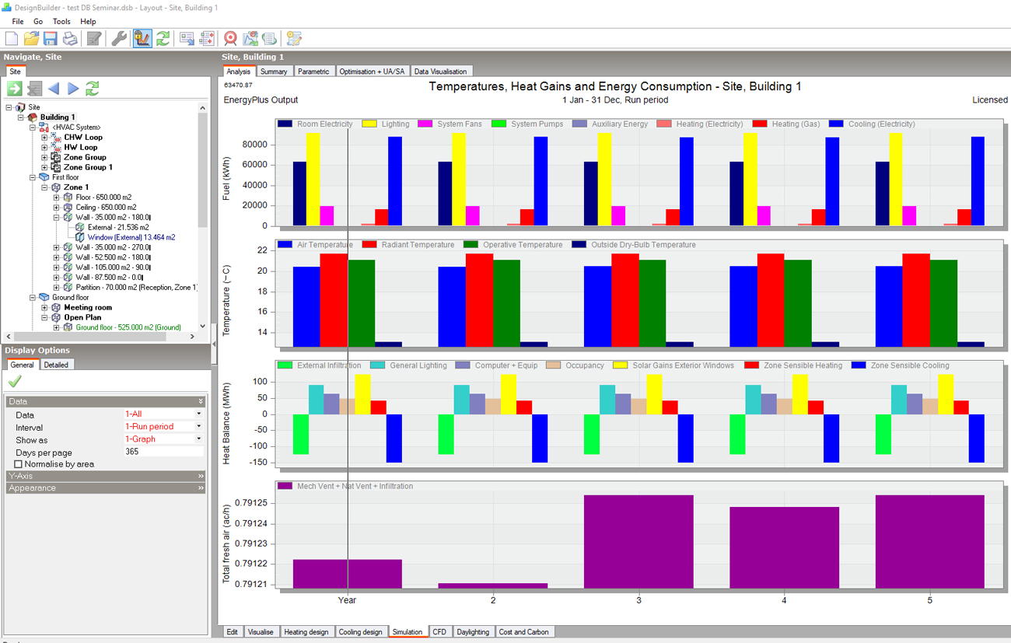
Task: Open the CFD tab
Action: pyautogui.click(x=439, y=632)
